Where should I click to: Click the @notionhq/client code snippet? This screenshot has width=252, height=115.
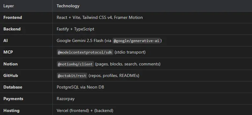tap(75, 64)
